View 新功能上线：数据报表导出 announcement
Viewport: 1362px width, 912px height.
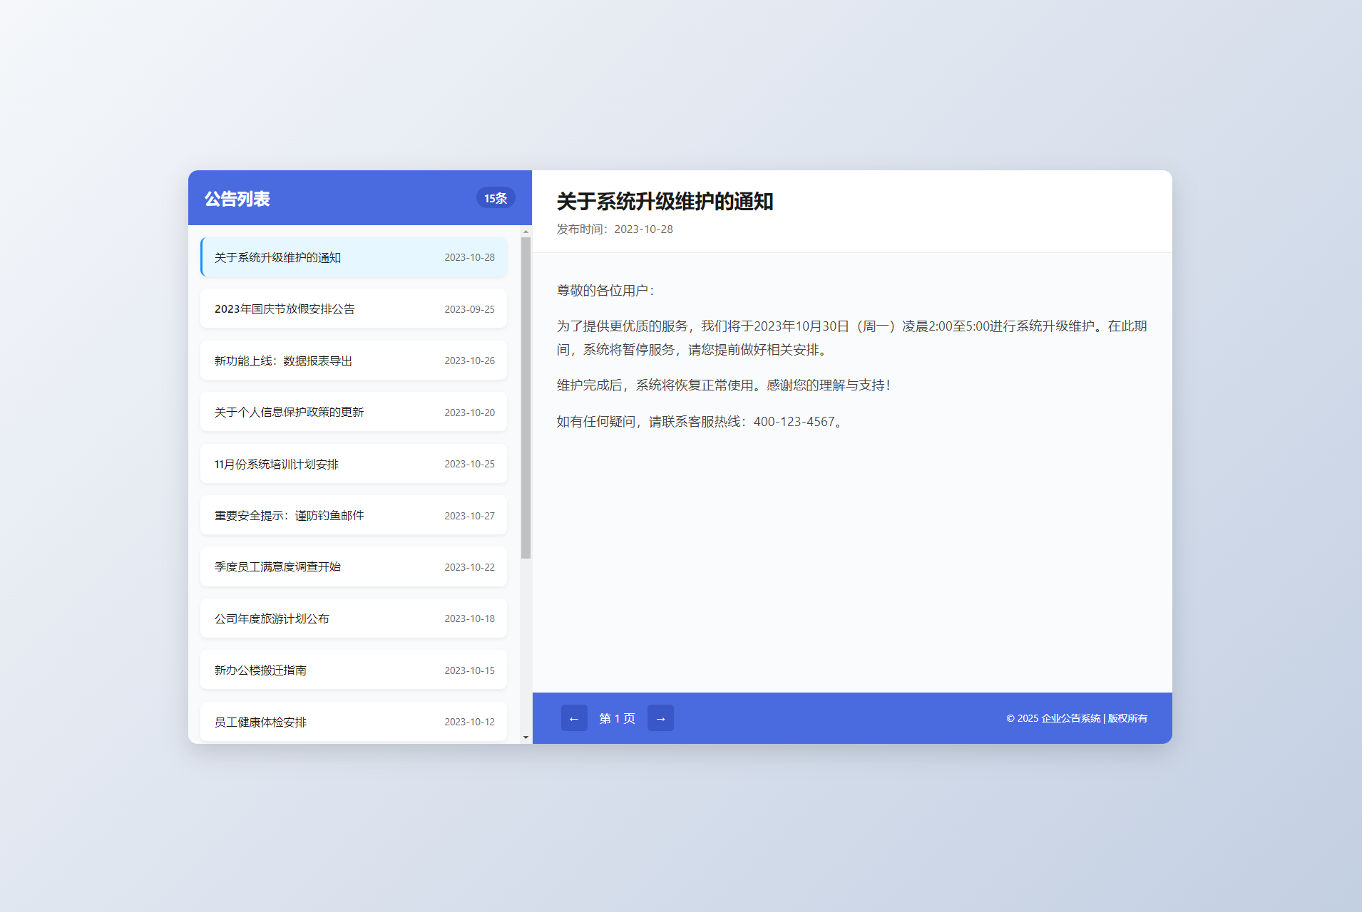coord(352,361)
